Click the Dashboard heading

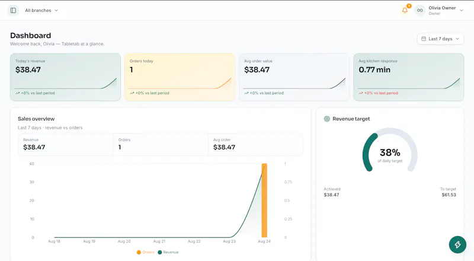tap(31, 36)
